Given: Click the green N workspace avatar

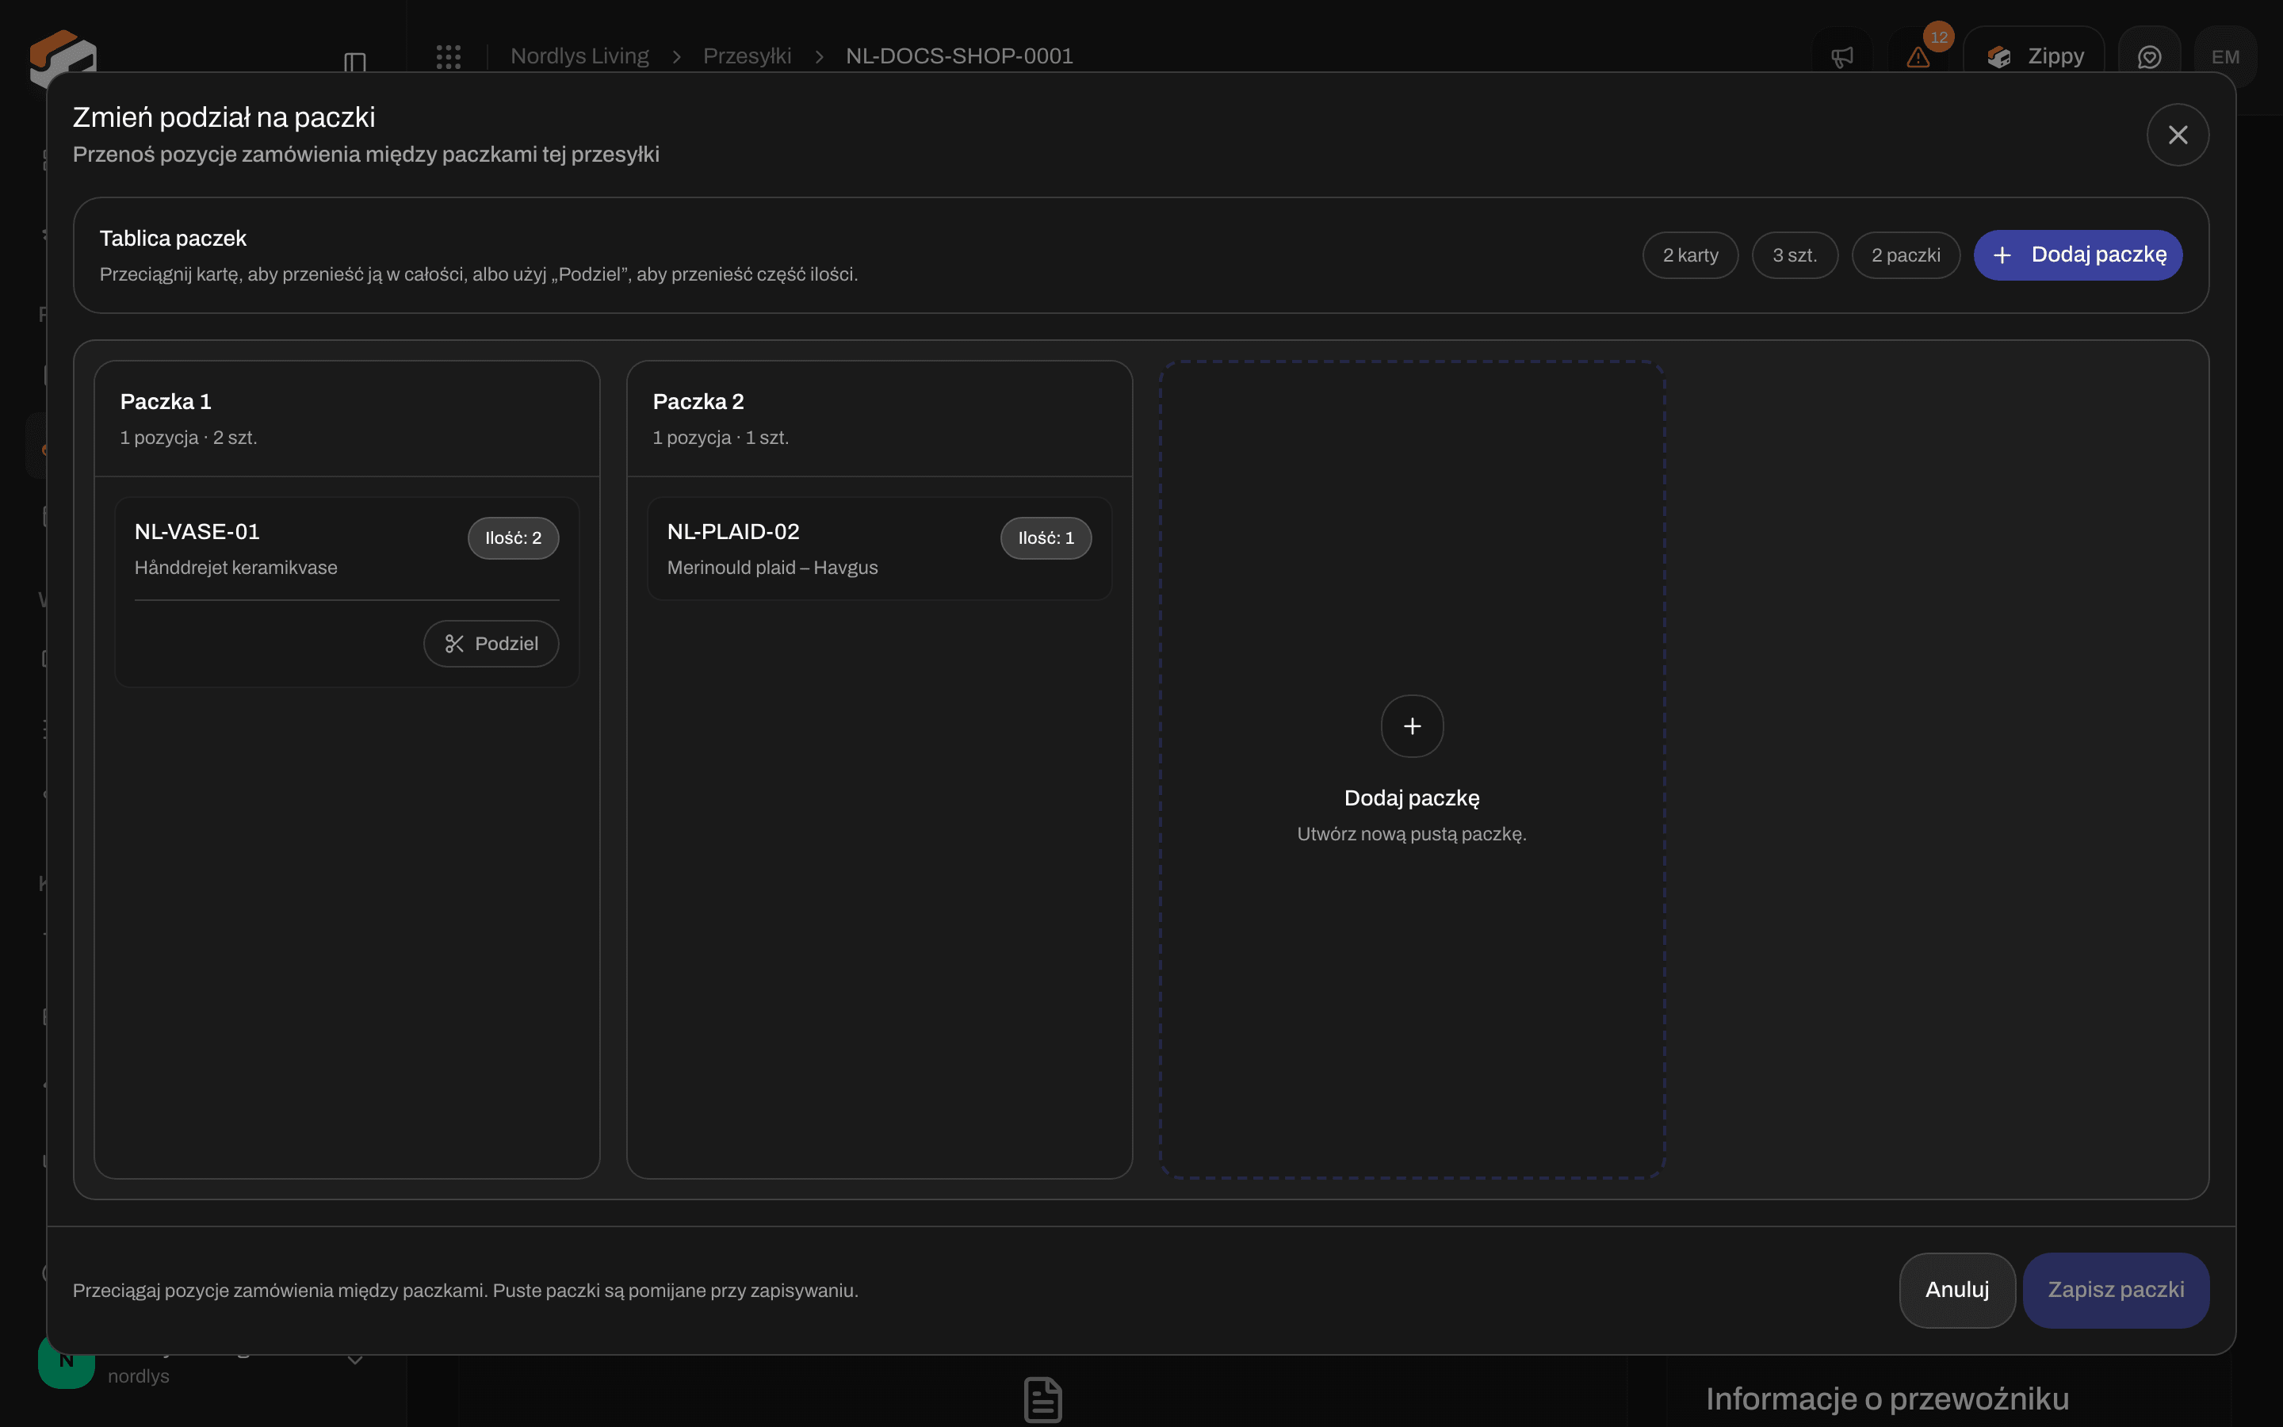Looking at the screenshot, I should pos(66,1361).
